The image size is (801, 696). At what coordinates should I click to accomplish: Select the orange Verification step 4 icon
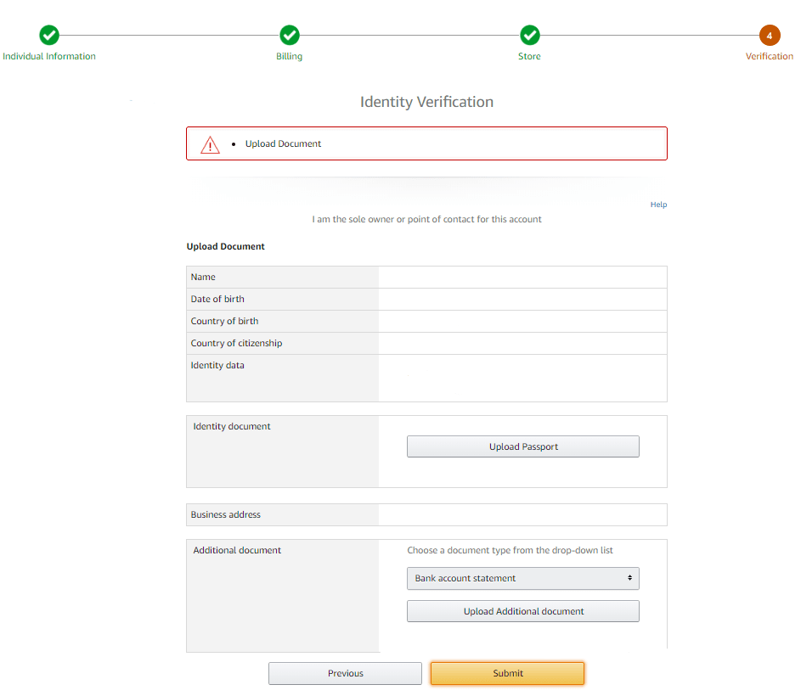point(770,36)
